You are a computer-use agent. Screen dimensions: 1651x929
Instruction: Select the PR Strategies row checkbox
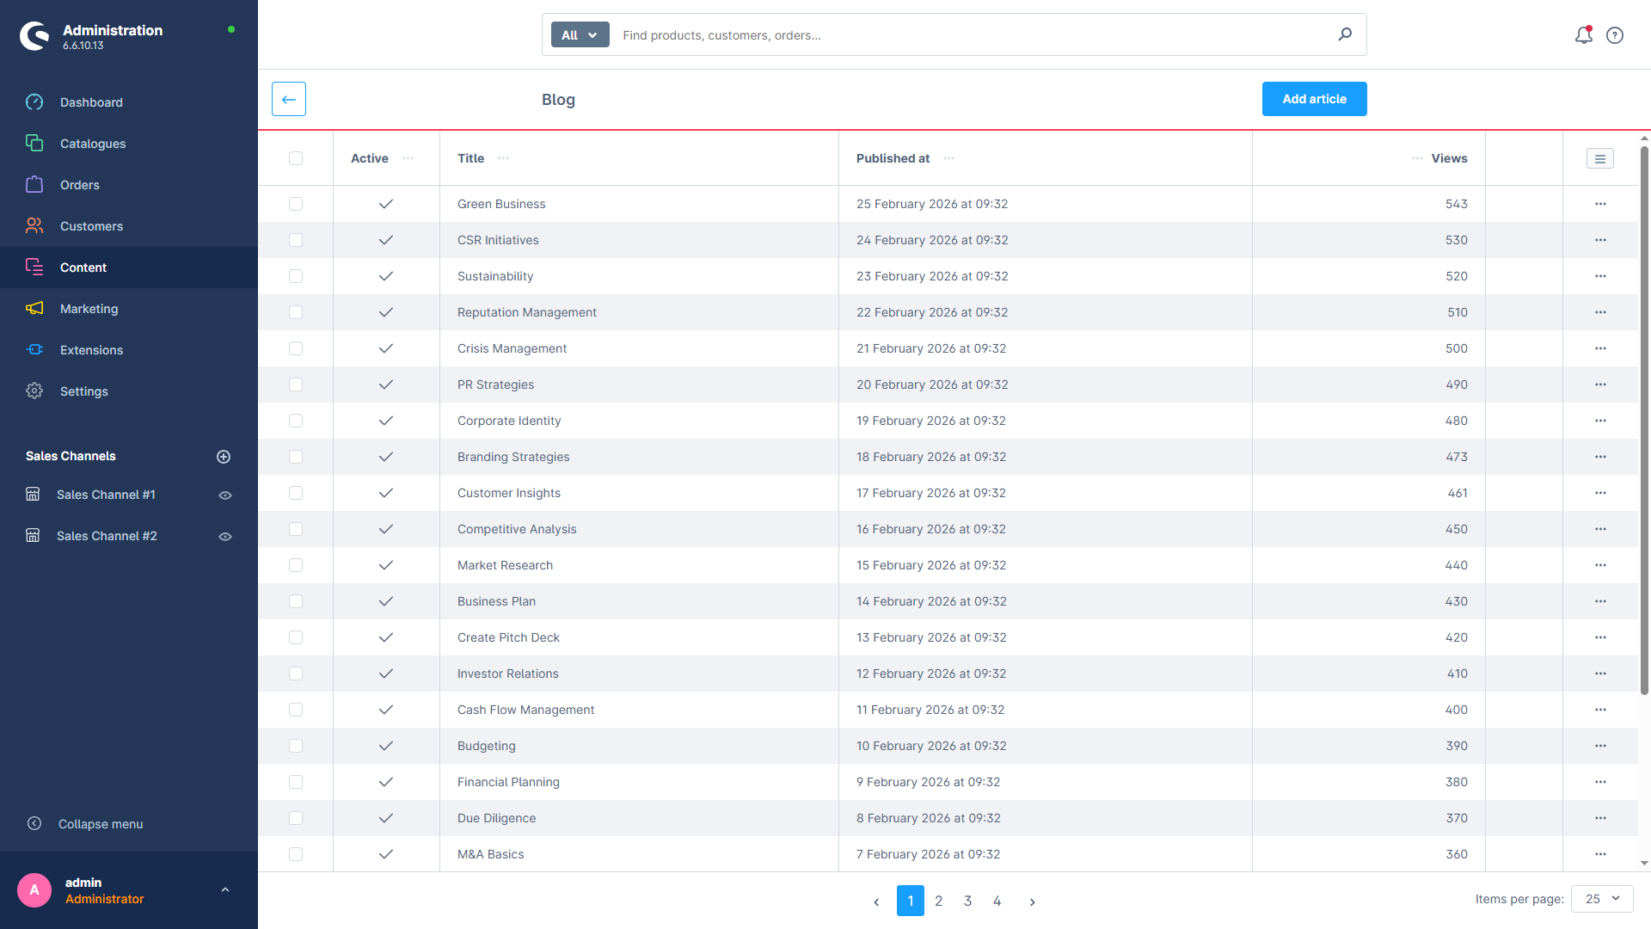(296, 385)
